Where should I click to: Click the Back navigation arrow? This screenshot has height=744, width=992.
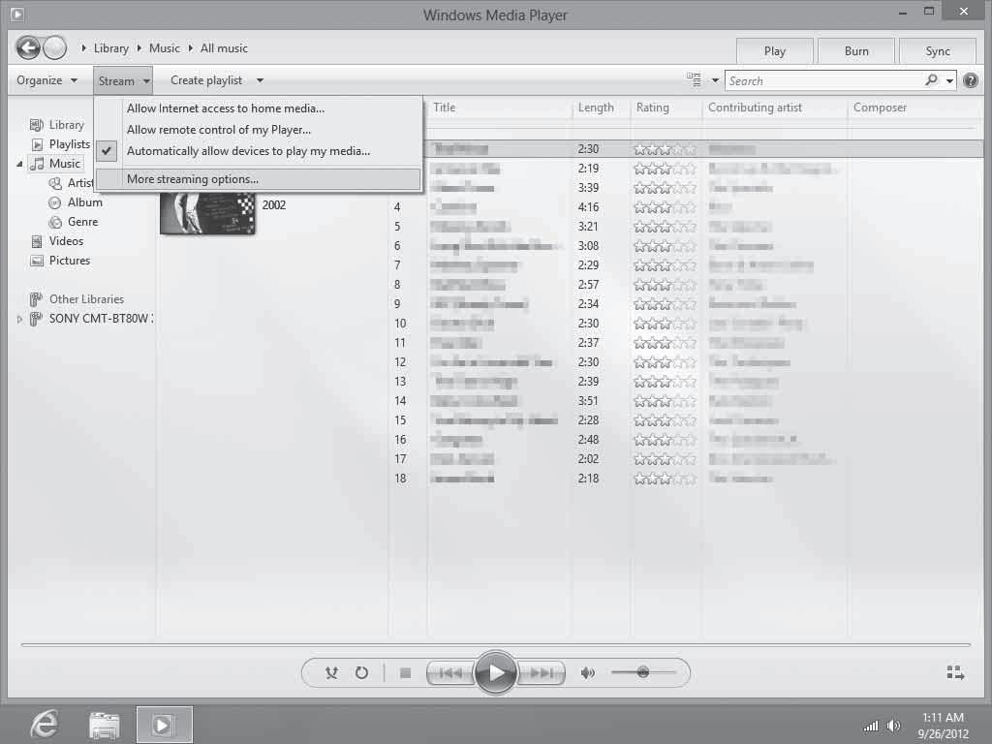tap(28, 47)
